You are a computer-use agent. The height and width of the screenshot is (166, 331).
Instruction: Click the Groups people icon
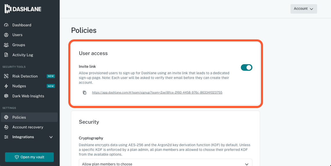6,45
